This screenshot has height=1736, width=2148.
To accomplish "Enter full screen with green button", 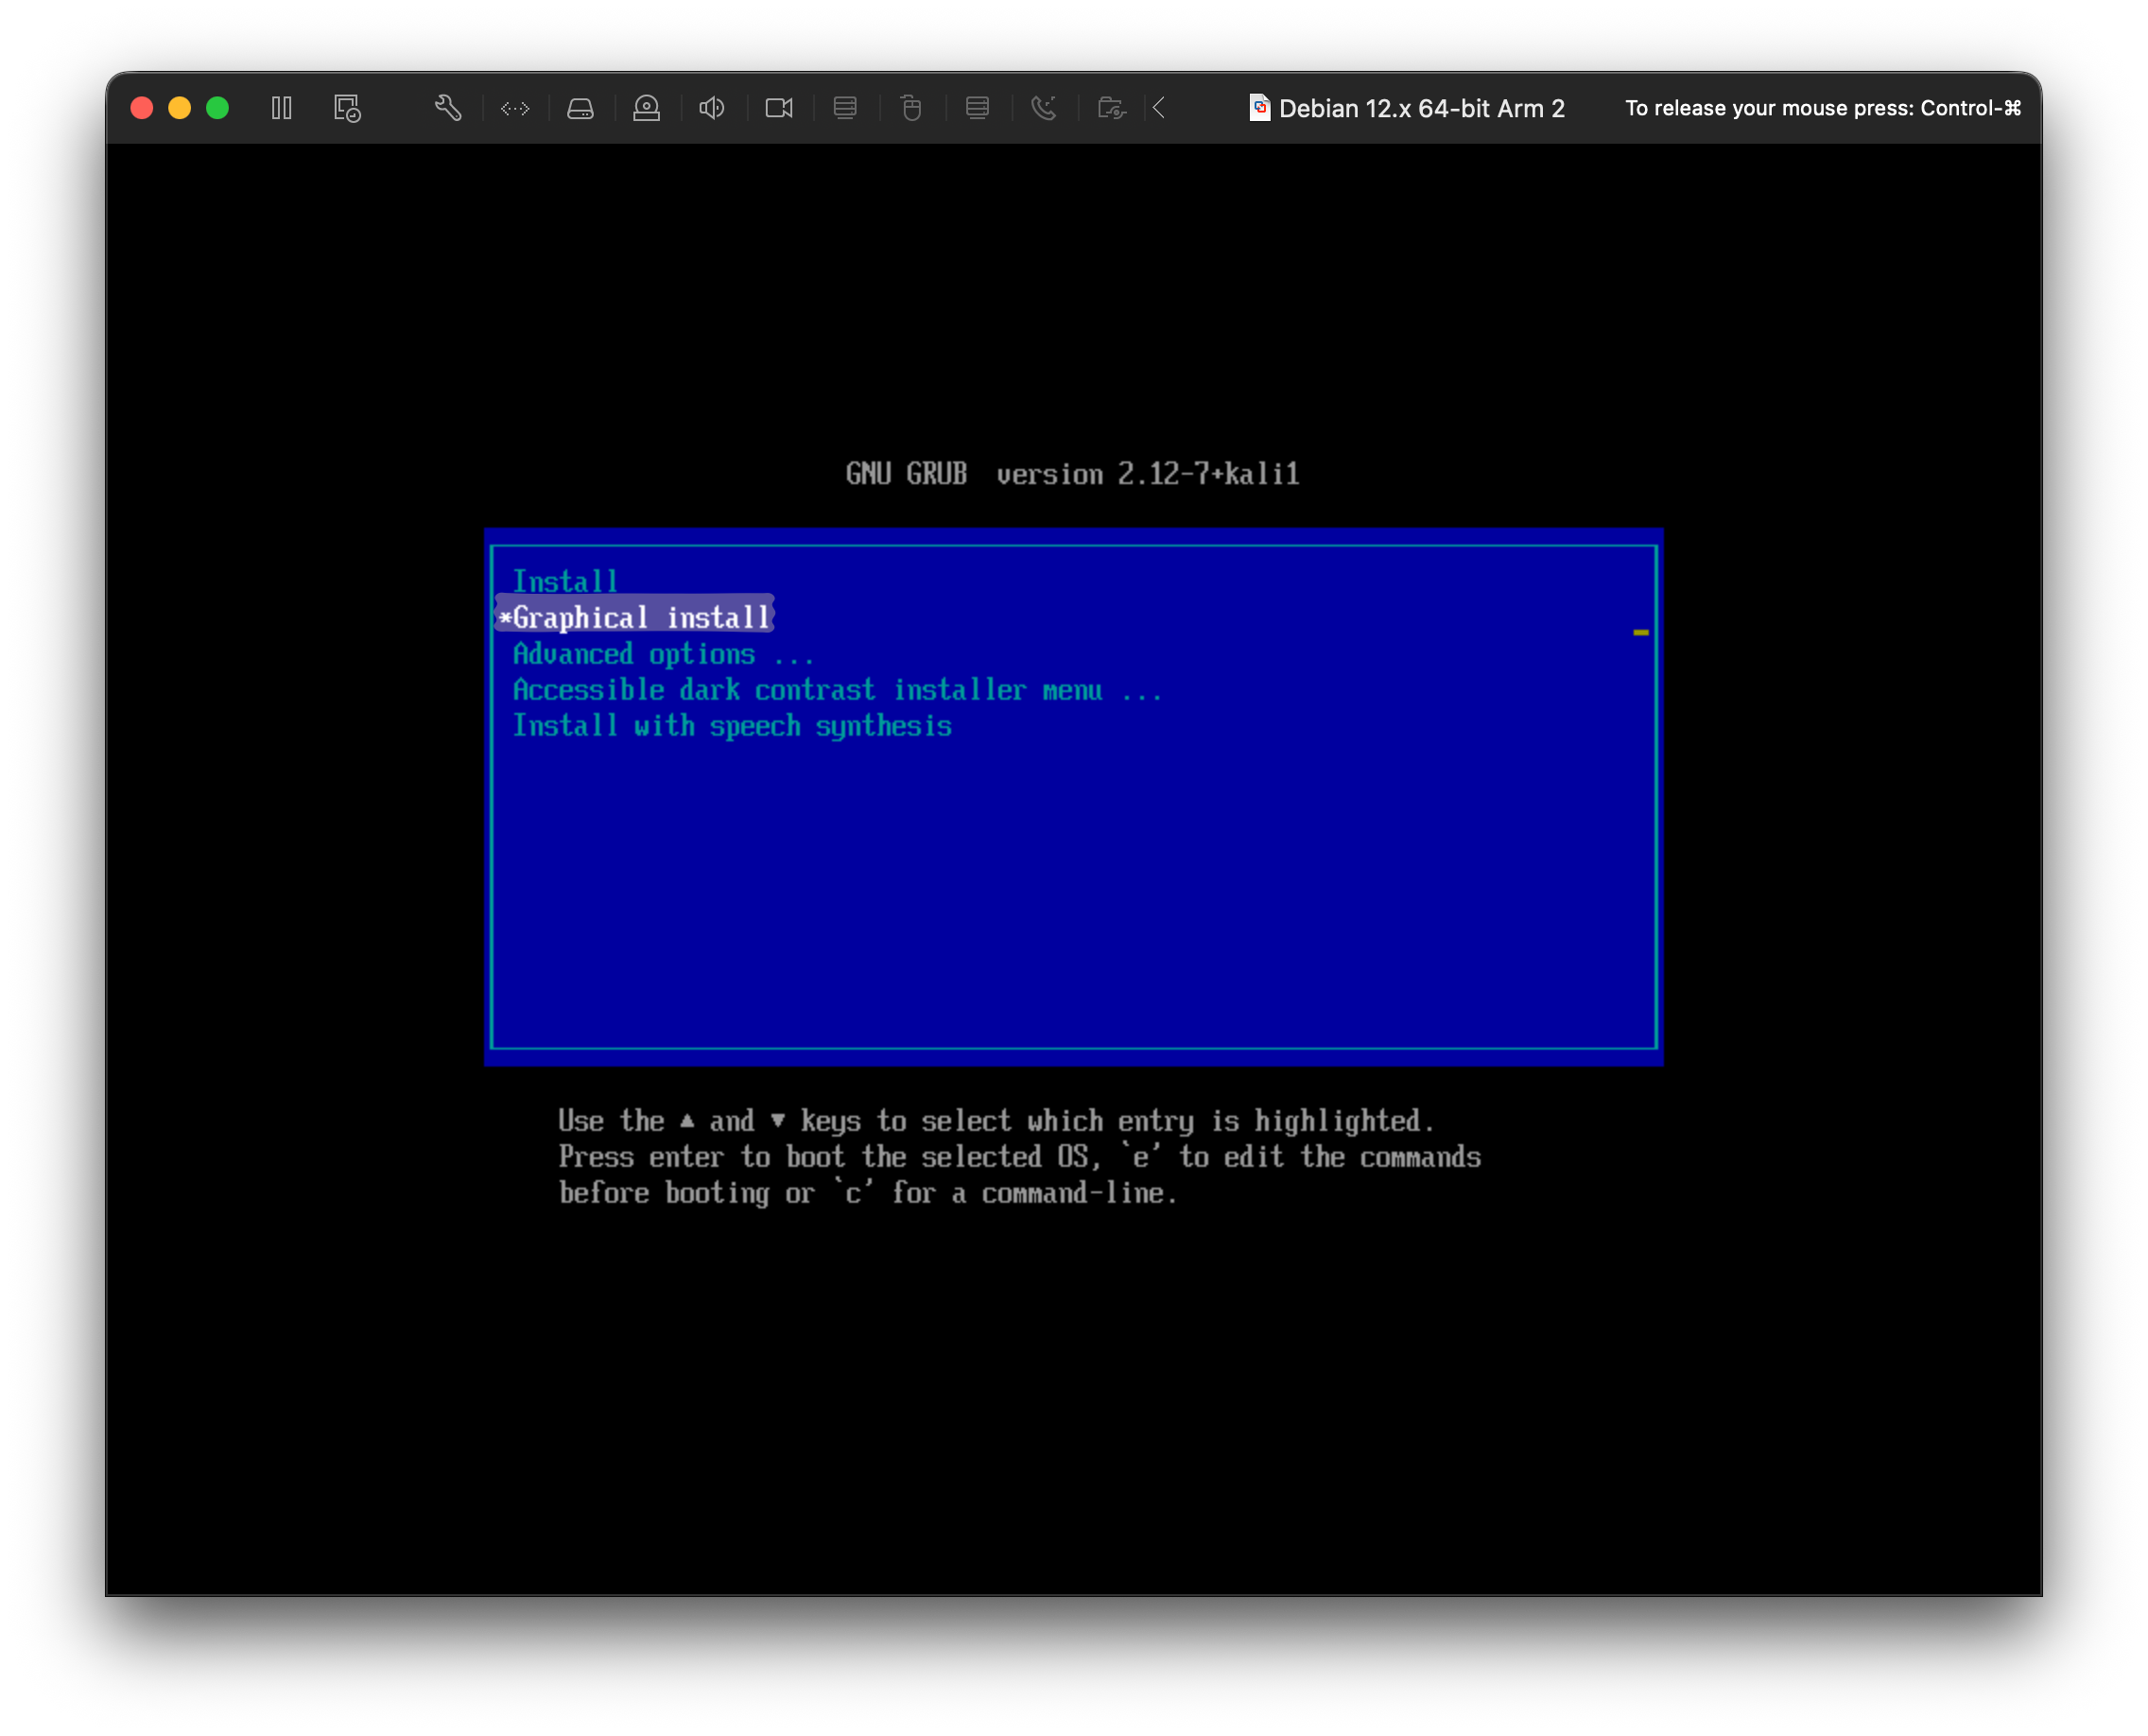I will [217, 108].
